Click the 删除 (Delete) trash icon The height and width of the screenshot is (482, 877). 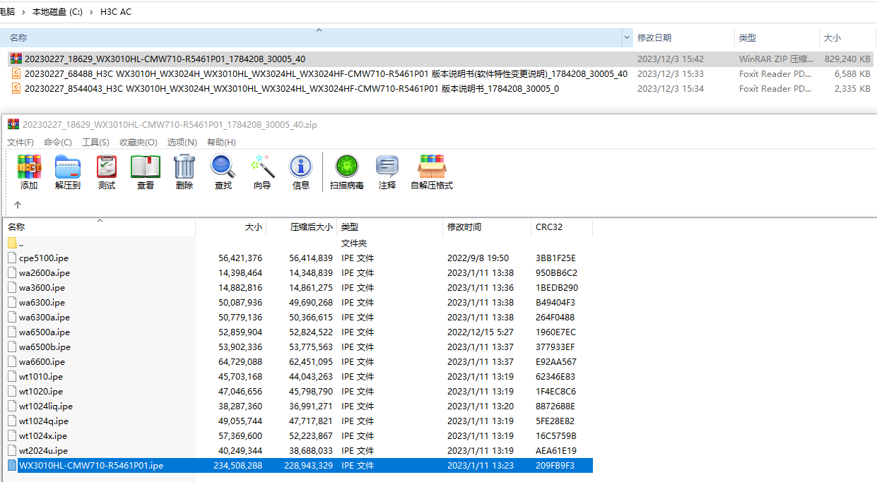[184, 171]
